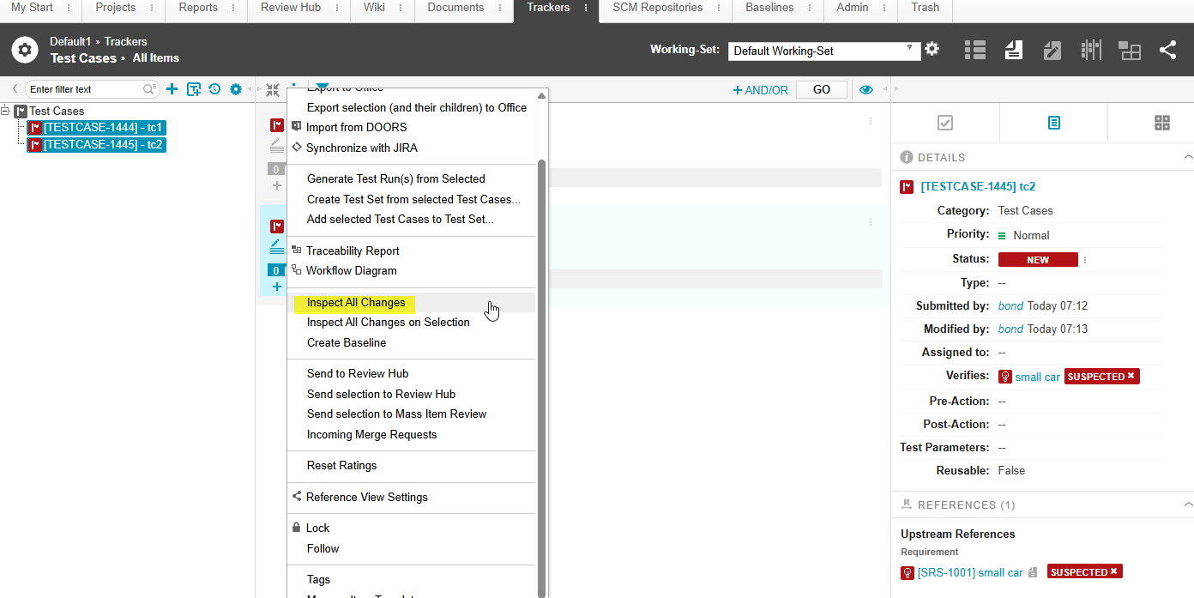Collapse the Test Cases tree node

5,111
